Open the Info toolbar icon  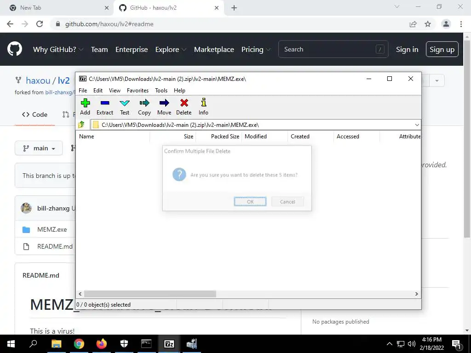click(x=203, y=107)
